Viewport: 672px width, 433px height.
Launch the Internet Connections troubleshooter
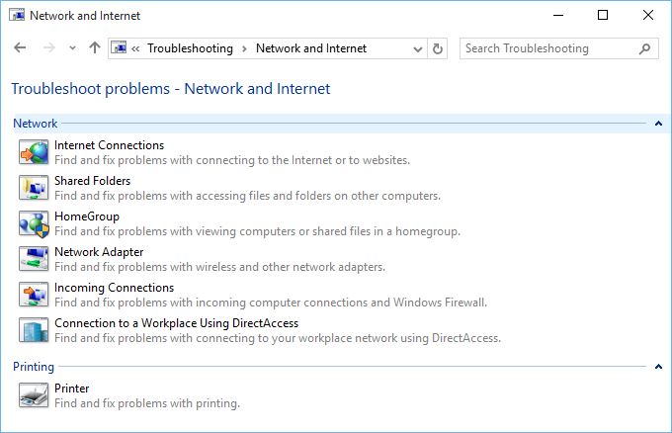click(x=110, y=145)
